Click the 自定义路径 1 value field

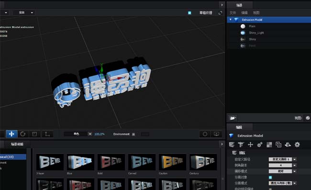click(x=280, y=159)
